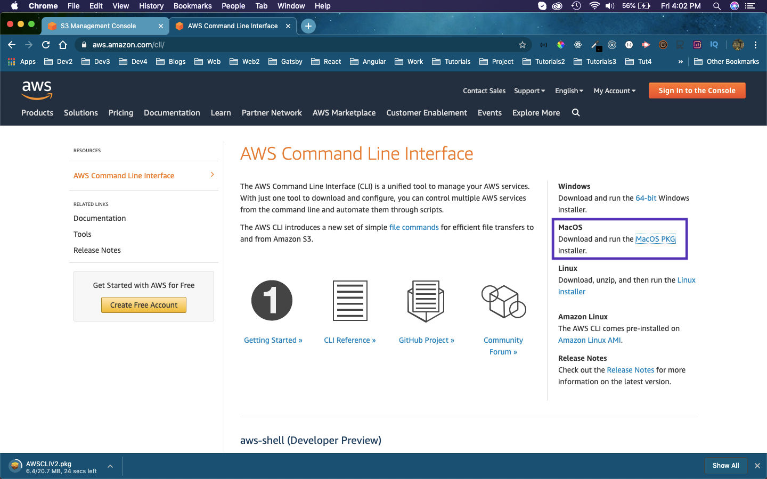This screenshot has width=767, height=479.
Task: Click the Getting Started number one icon
Action: coord(272,301)
